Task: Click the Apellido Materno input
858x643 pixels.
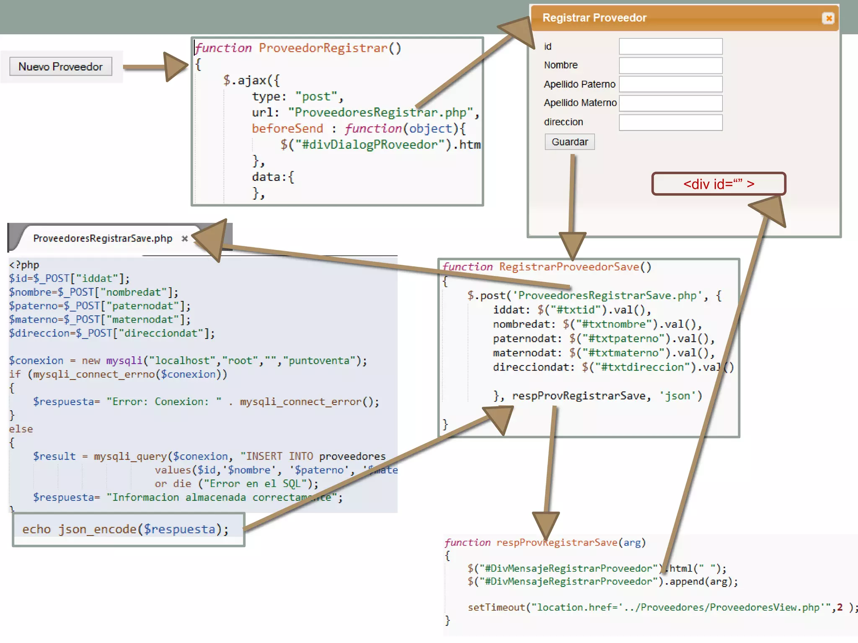Action: point(670,103)
